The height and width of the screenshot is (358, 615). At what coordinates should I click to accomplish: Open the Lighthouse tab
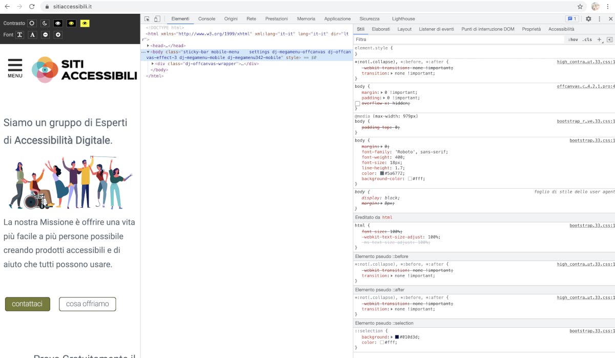(404, 19)
